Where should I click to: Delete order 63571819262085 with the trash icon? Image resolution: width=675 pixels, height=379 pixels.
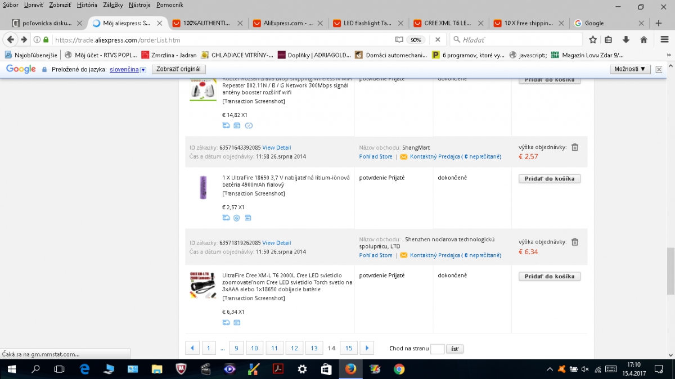575,242
